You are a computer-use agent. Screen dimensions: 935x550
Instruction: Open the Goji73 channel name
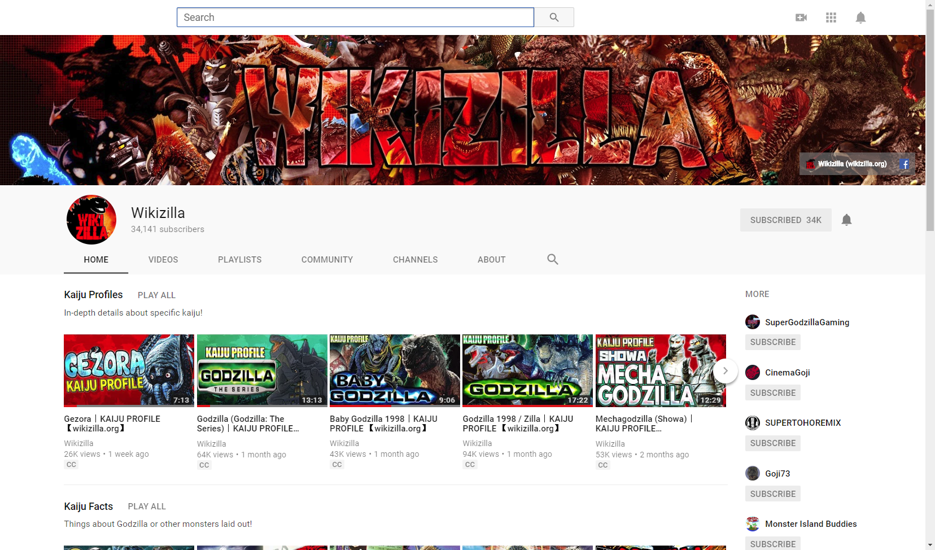pyautogui.click(x=777, y=473)
